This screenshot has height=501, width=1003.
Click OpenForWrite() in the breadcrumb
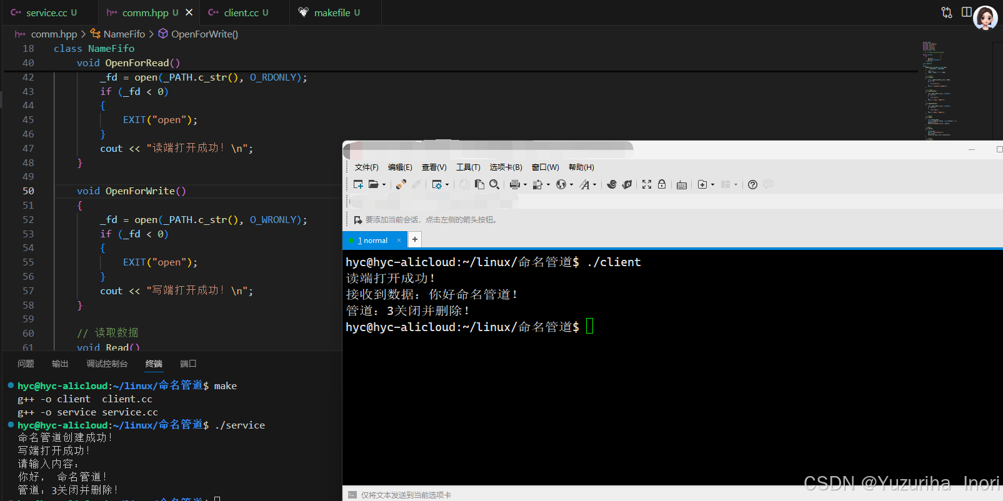click(204, 34)
